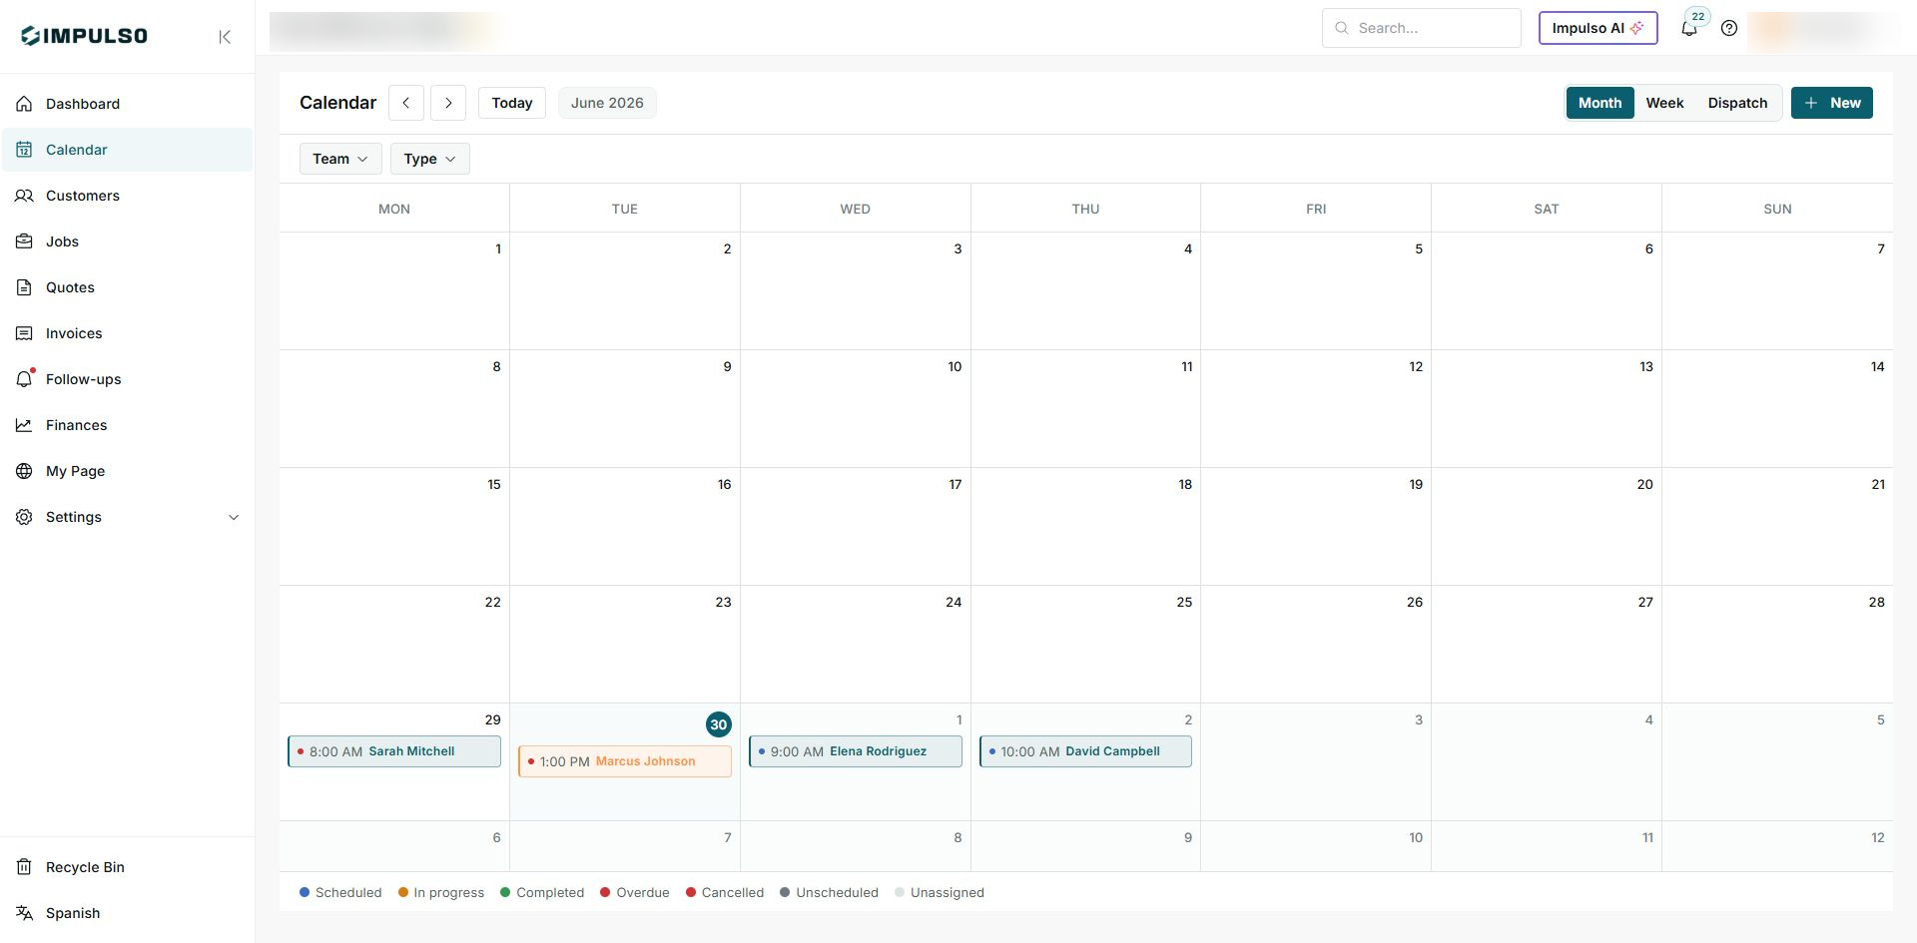Click the Unscheduled legend text
The image size is (1917, 943).
(x=838, y=892)
